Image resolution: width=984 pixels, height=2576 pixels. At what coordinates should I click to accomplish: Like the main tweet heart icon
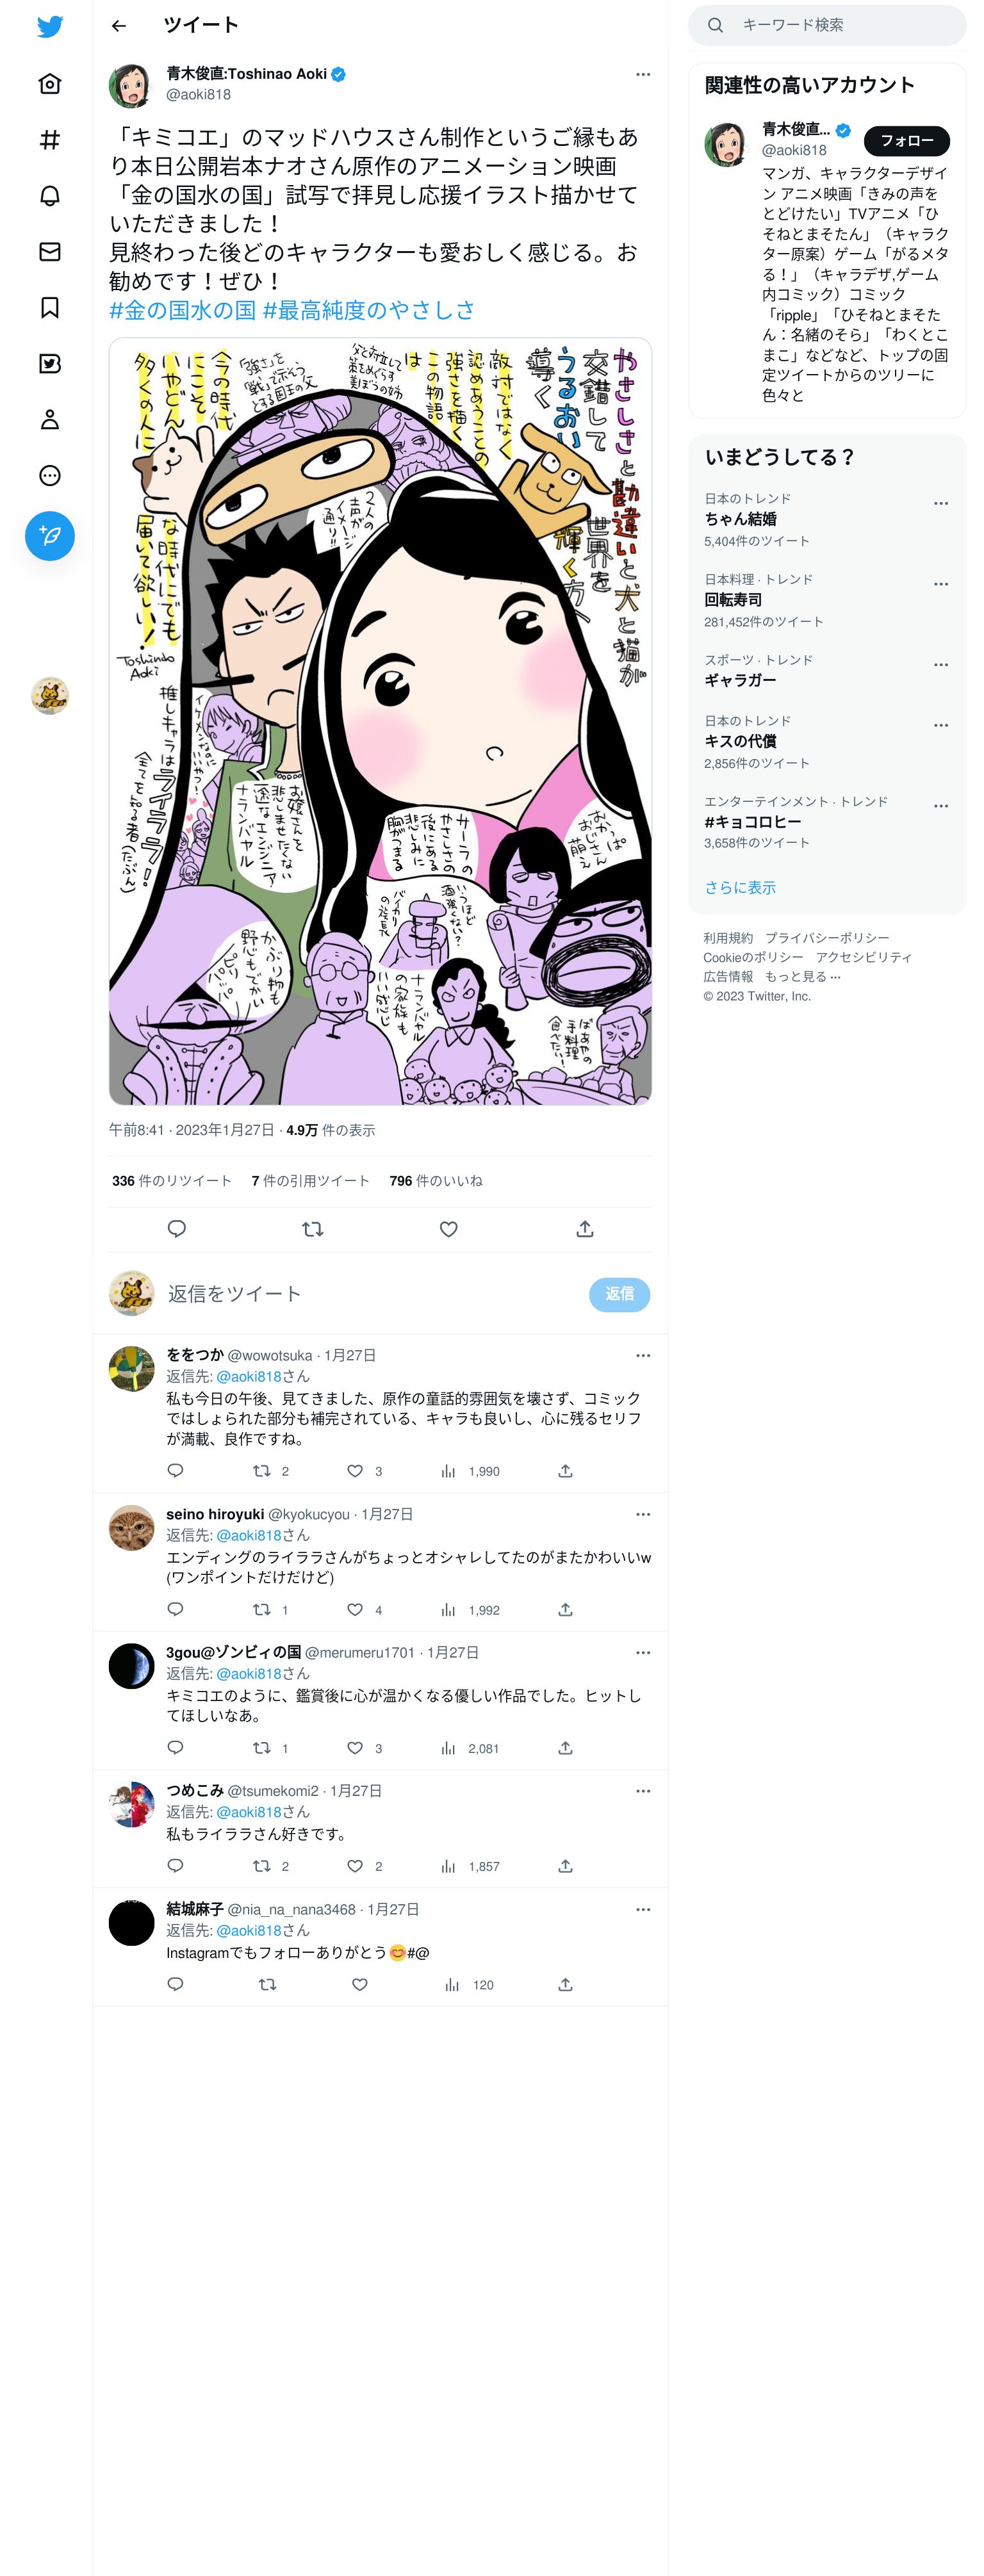449,1229
